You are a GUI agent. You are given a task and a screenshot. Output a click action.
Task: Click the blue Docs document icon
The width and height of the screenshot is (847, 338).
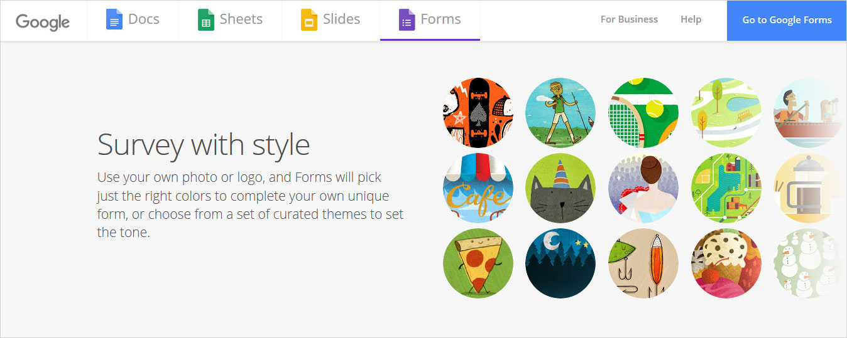pyautogui.click(x=114, y=20)
